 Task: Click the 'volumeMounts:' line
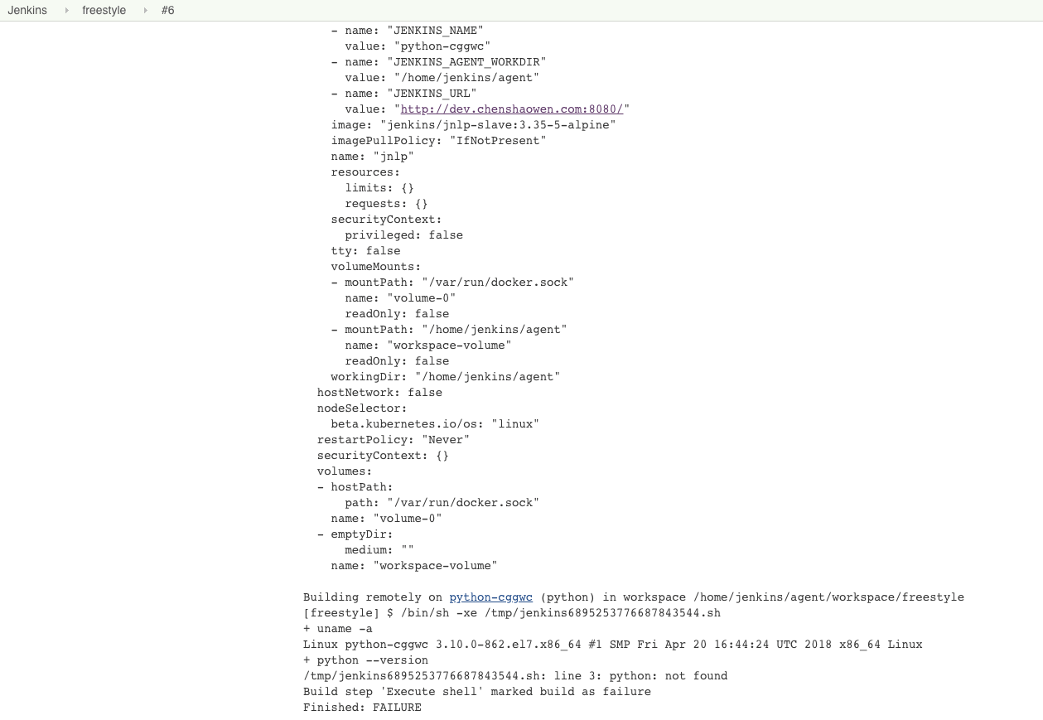[x=376, y=266]
